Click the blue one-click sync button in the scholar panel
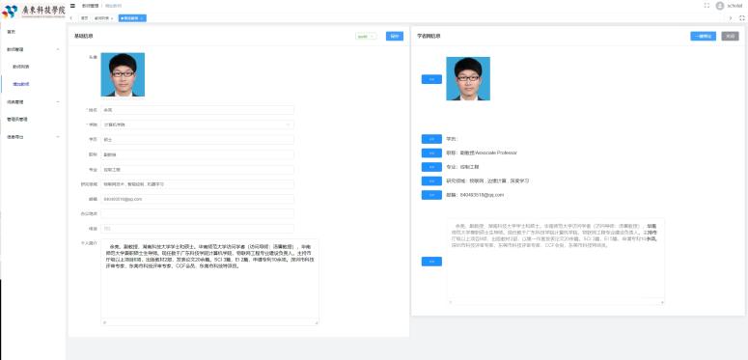Image resolution: width=748 pixels, height=360 pixels. pyautogui.click(x=703, y=37)
